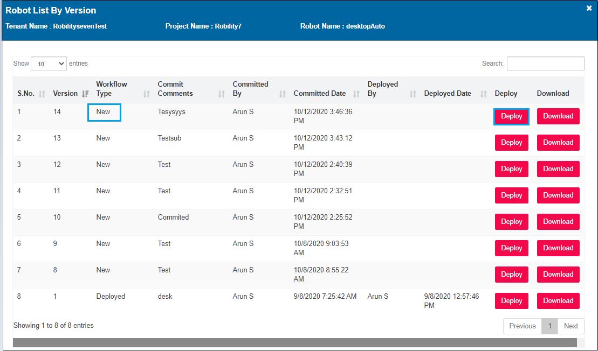Click Commit Comments sort arrows

point(221,94)
